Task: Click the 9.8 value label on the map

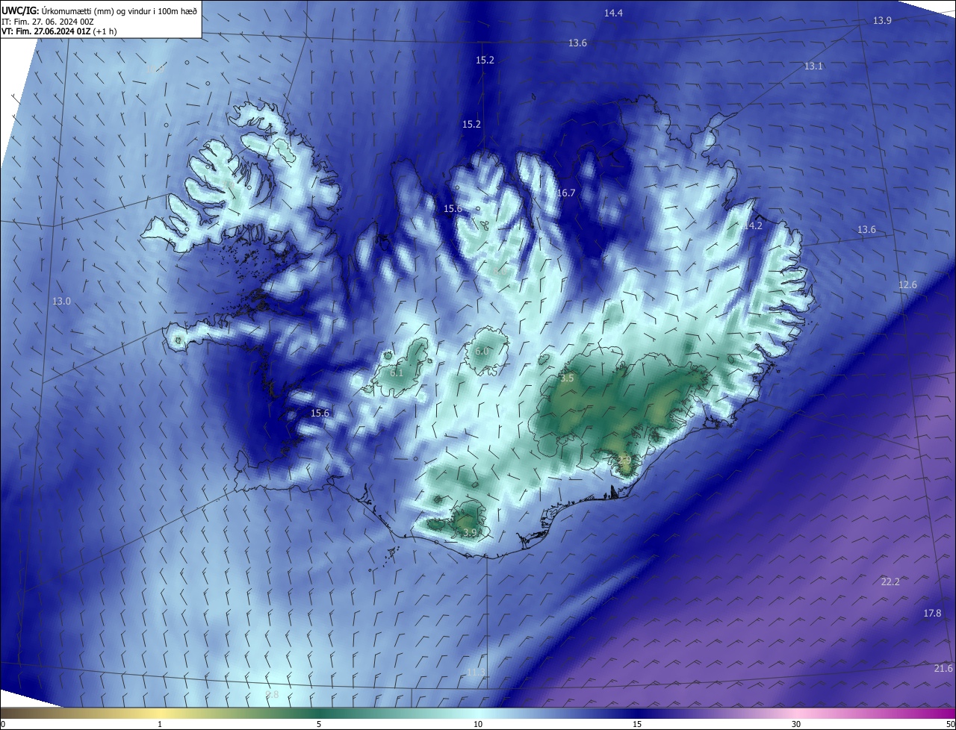Action: click(x=272, y=695)
